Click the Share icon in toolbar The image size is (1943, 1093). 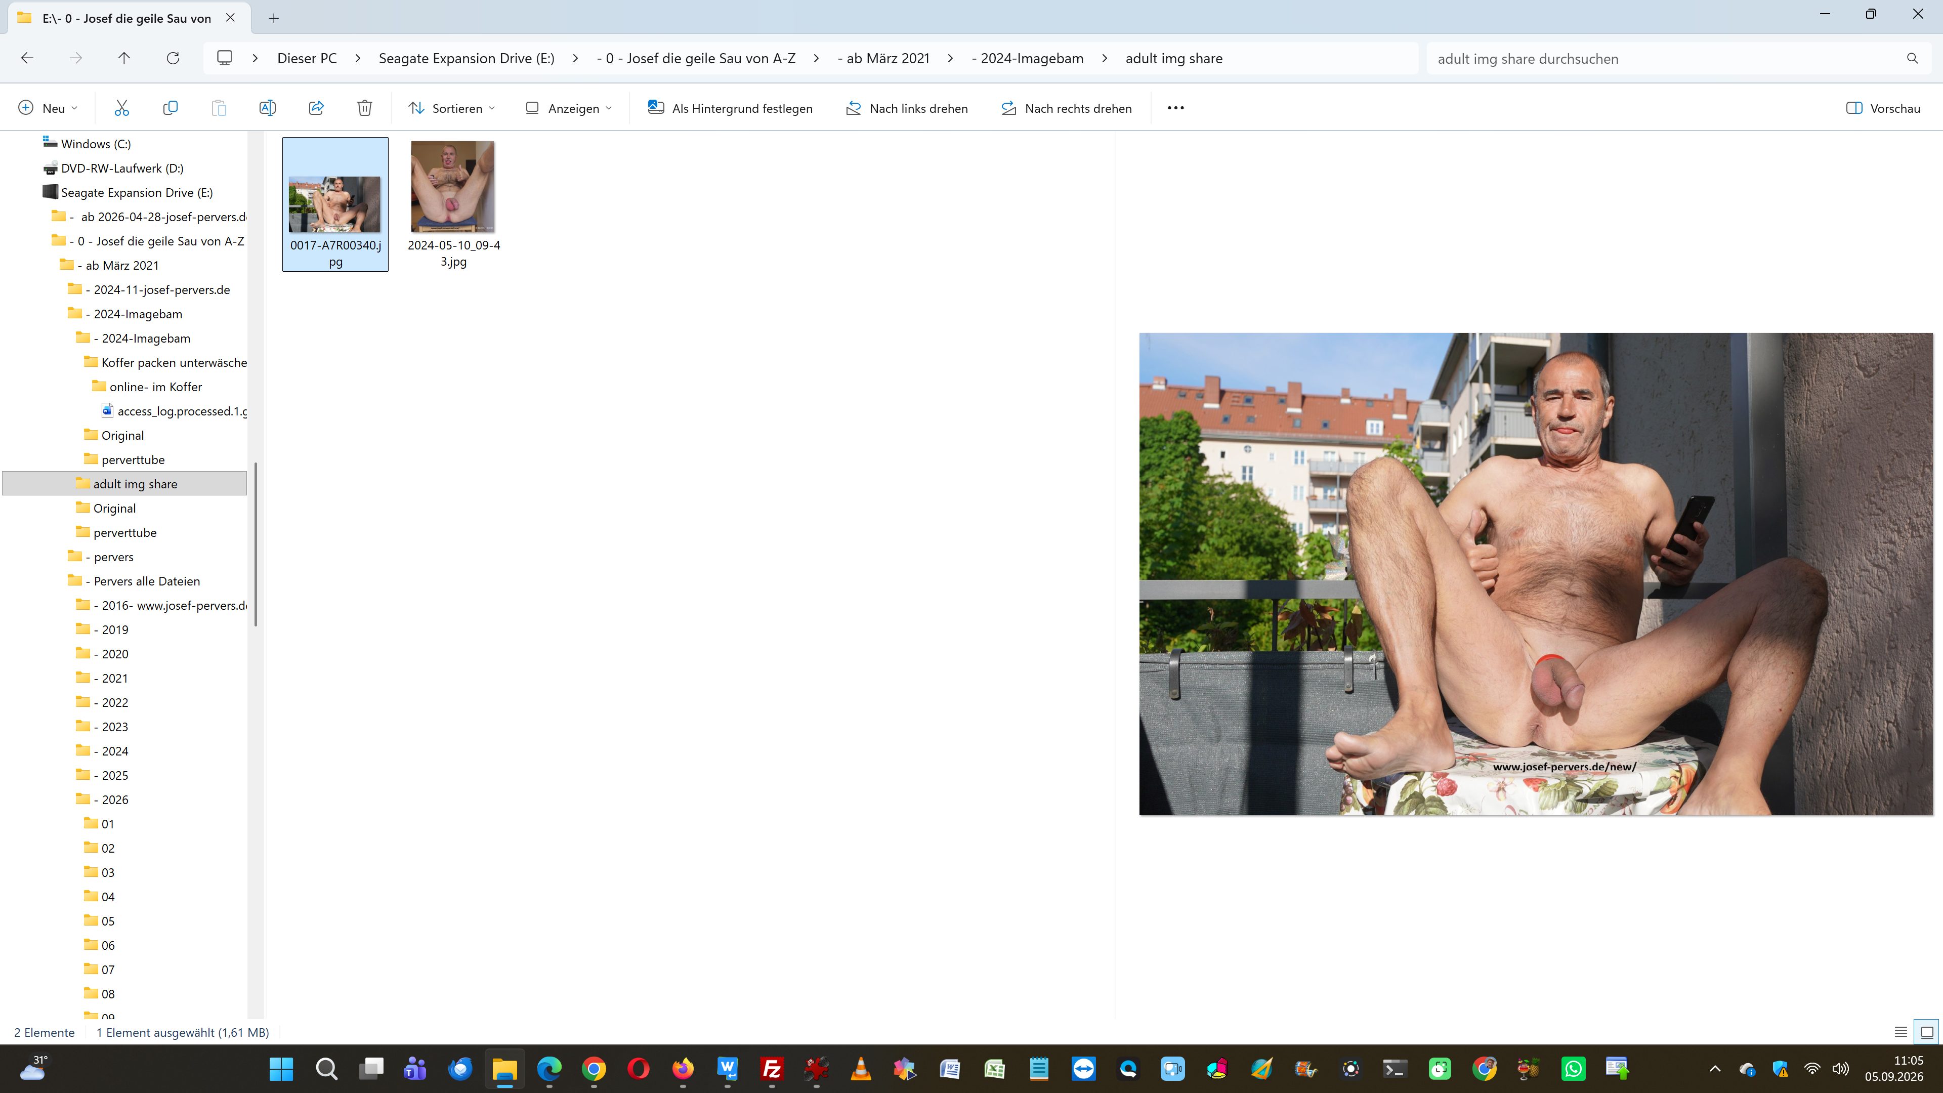point(316,108)
